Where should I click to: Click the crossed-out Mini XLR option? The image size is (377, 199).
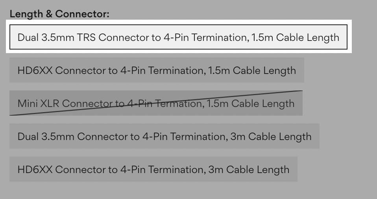pos(156,103)
